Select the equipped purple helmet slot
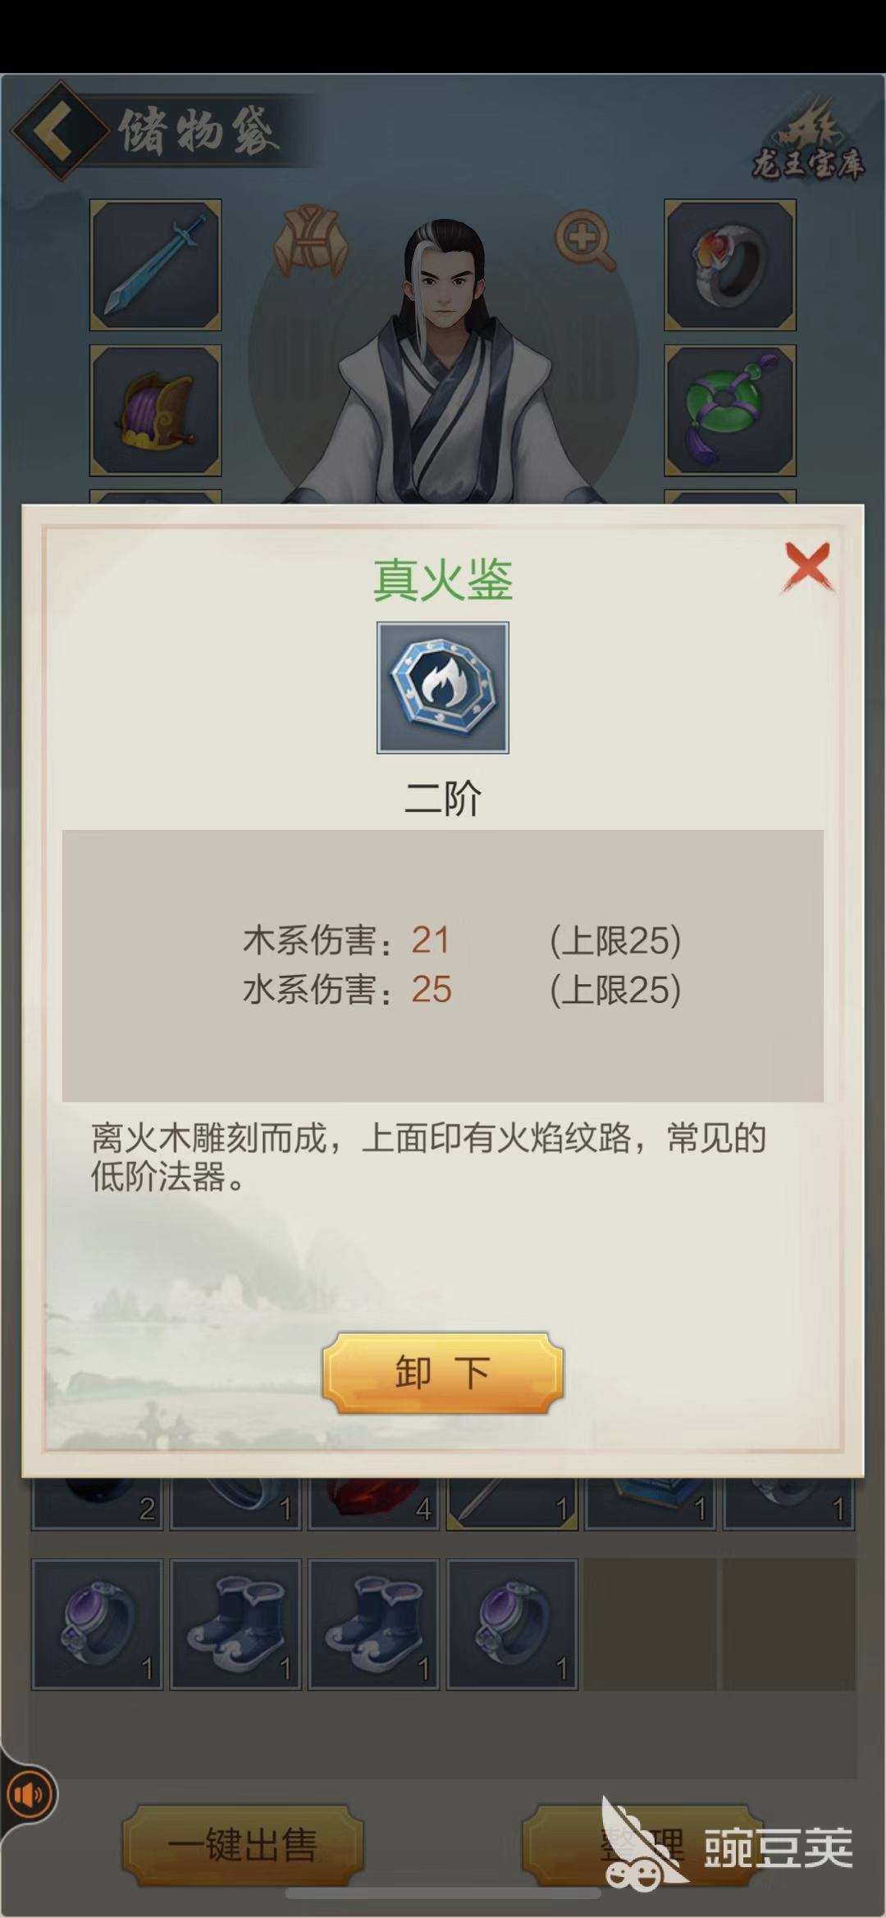This screenshot has width=886, height=1918. coord(156,410)
